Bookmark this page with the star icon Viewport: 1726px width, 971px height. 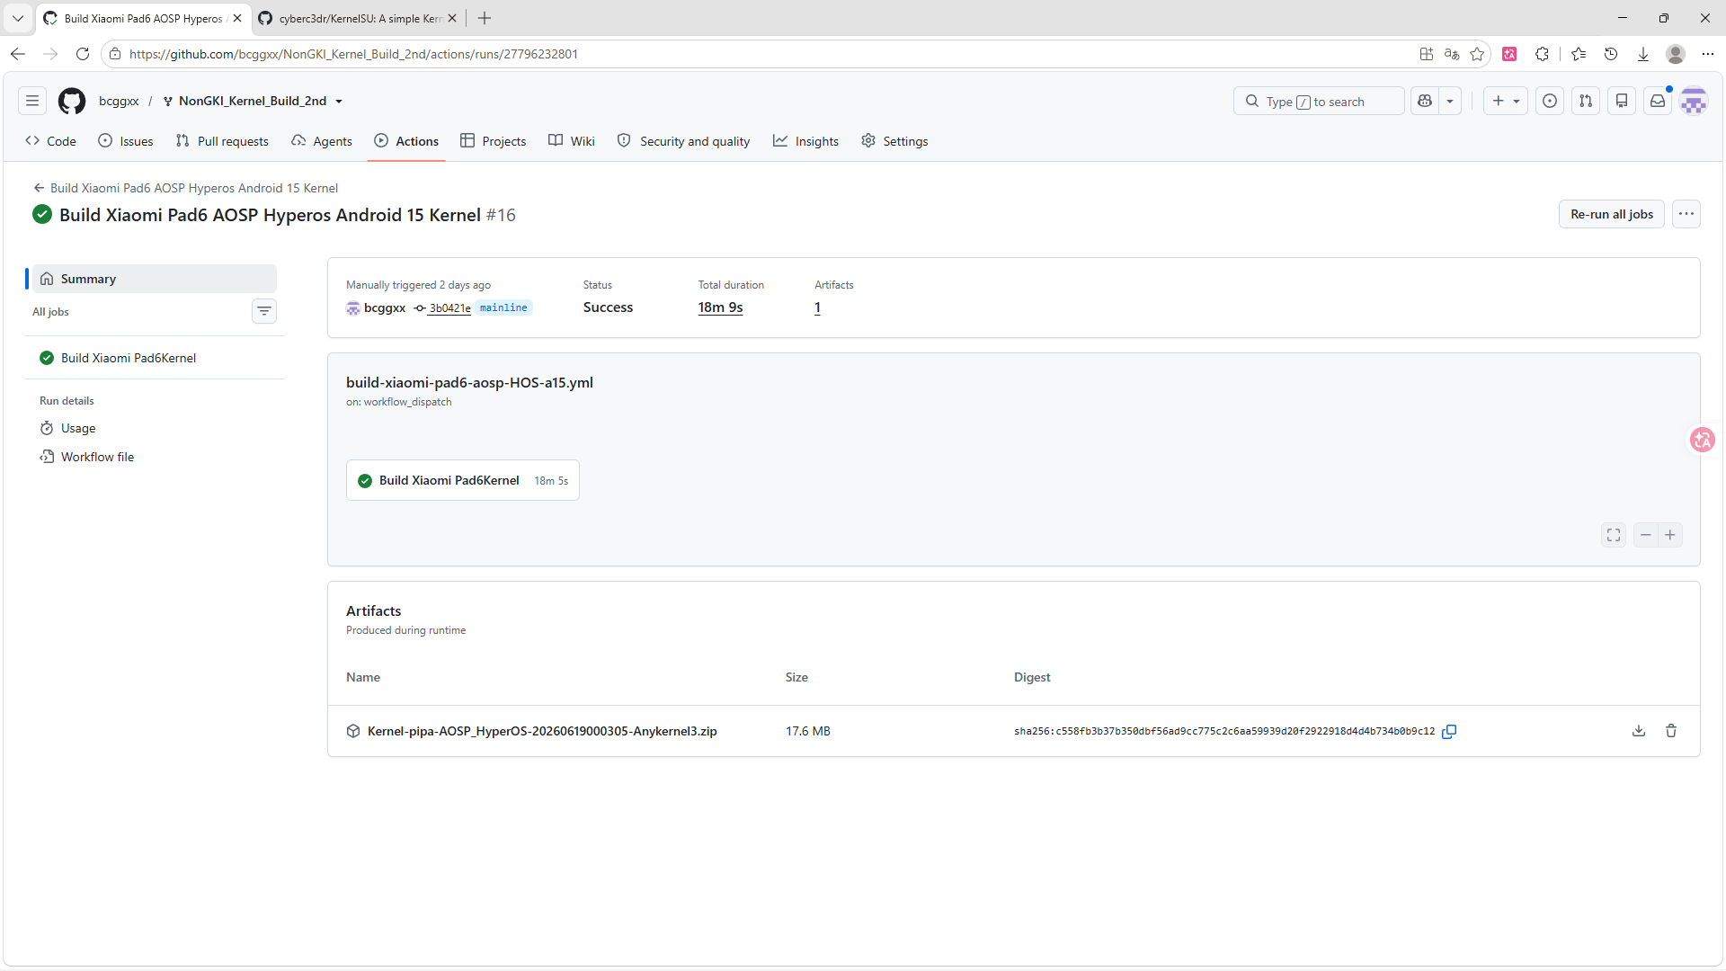[x=1477, y=54]
